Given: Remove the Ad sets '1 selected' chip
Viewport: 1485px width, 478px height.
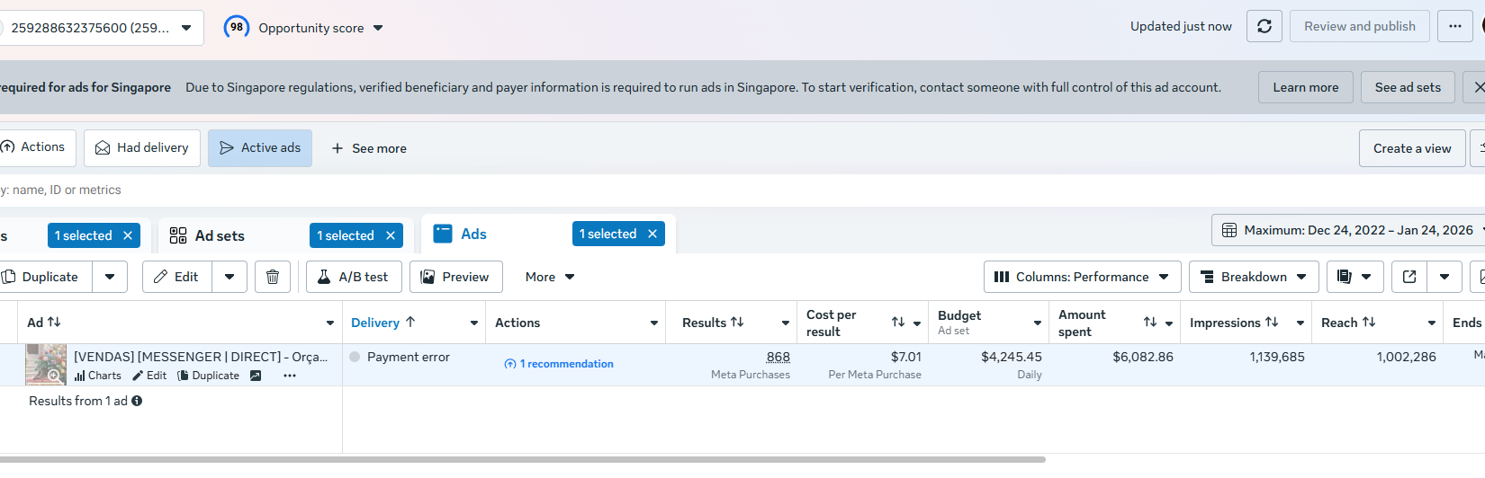Looking at the screenshot, I should point(391,235).
